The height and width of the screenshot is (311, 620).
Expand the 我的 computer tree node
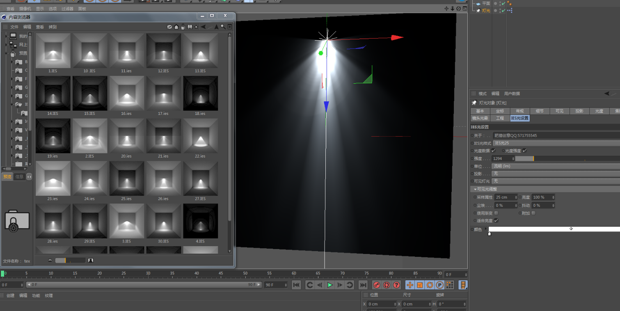7,36
